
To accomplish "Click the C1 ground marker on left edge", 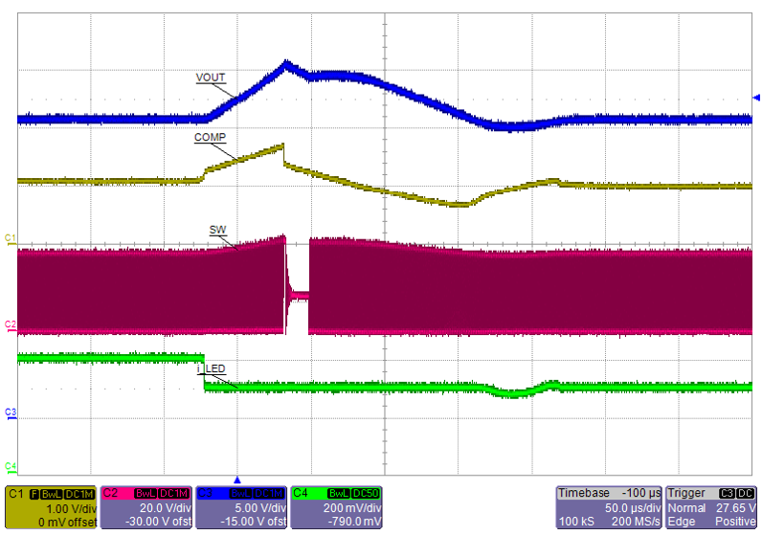I will tap(10, 235).
